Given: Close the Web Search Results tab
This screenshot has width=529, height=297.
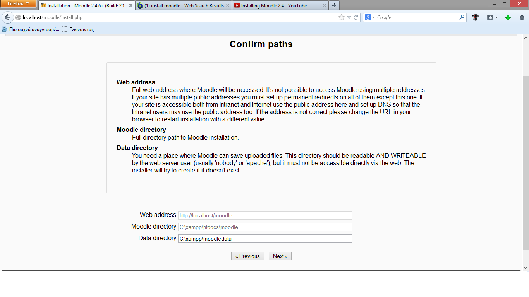Looking at the screenshot, I should [x=227, y=5].
